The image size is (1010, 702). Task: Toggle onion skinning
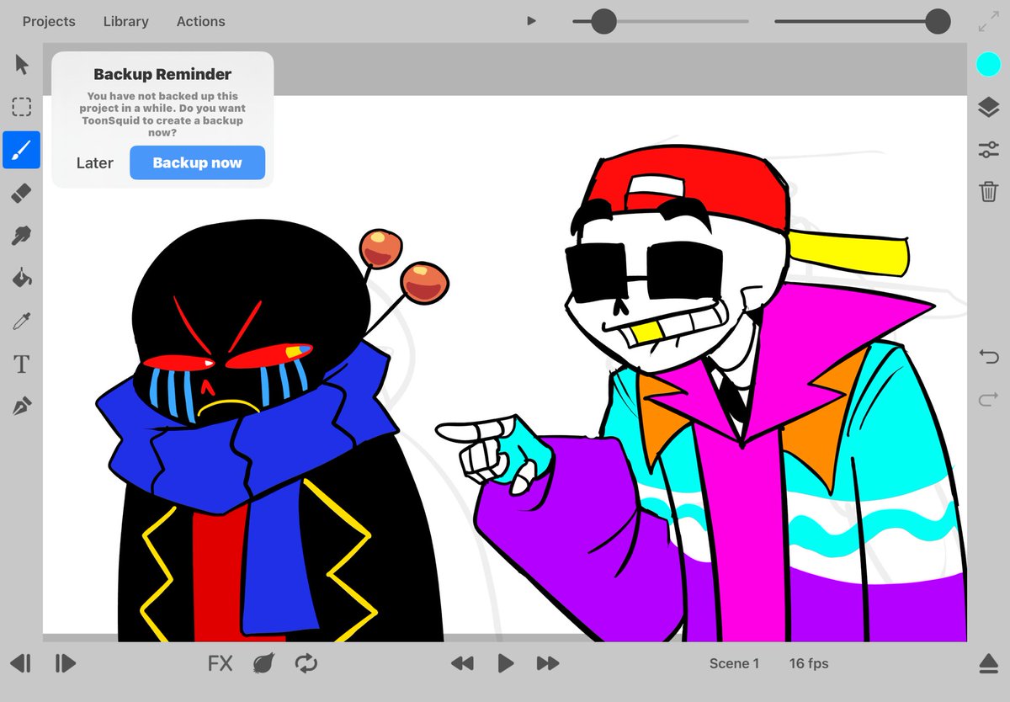pos(263,664)
